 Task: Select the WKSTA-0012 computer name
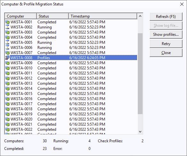21,78
